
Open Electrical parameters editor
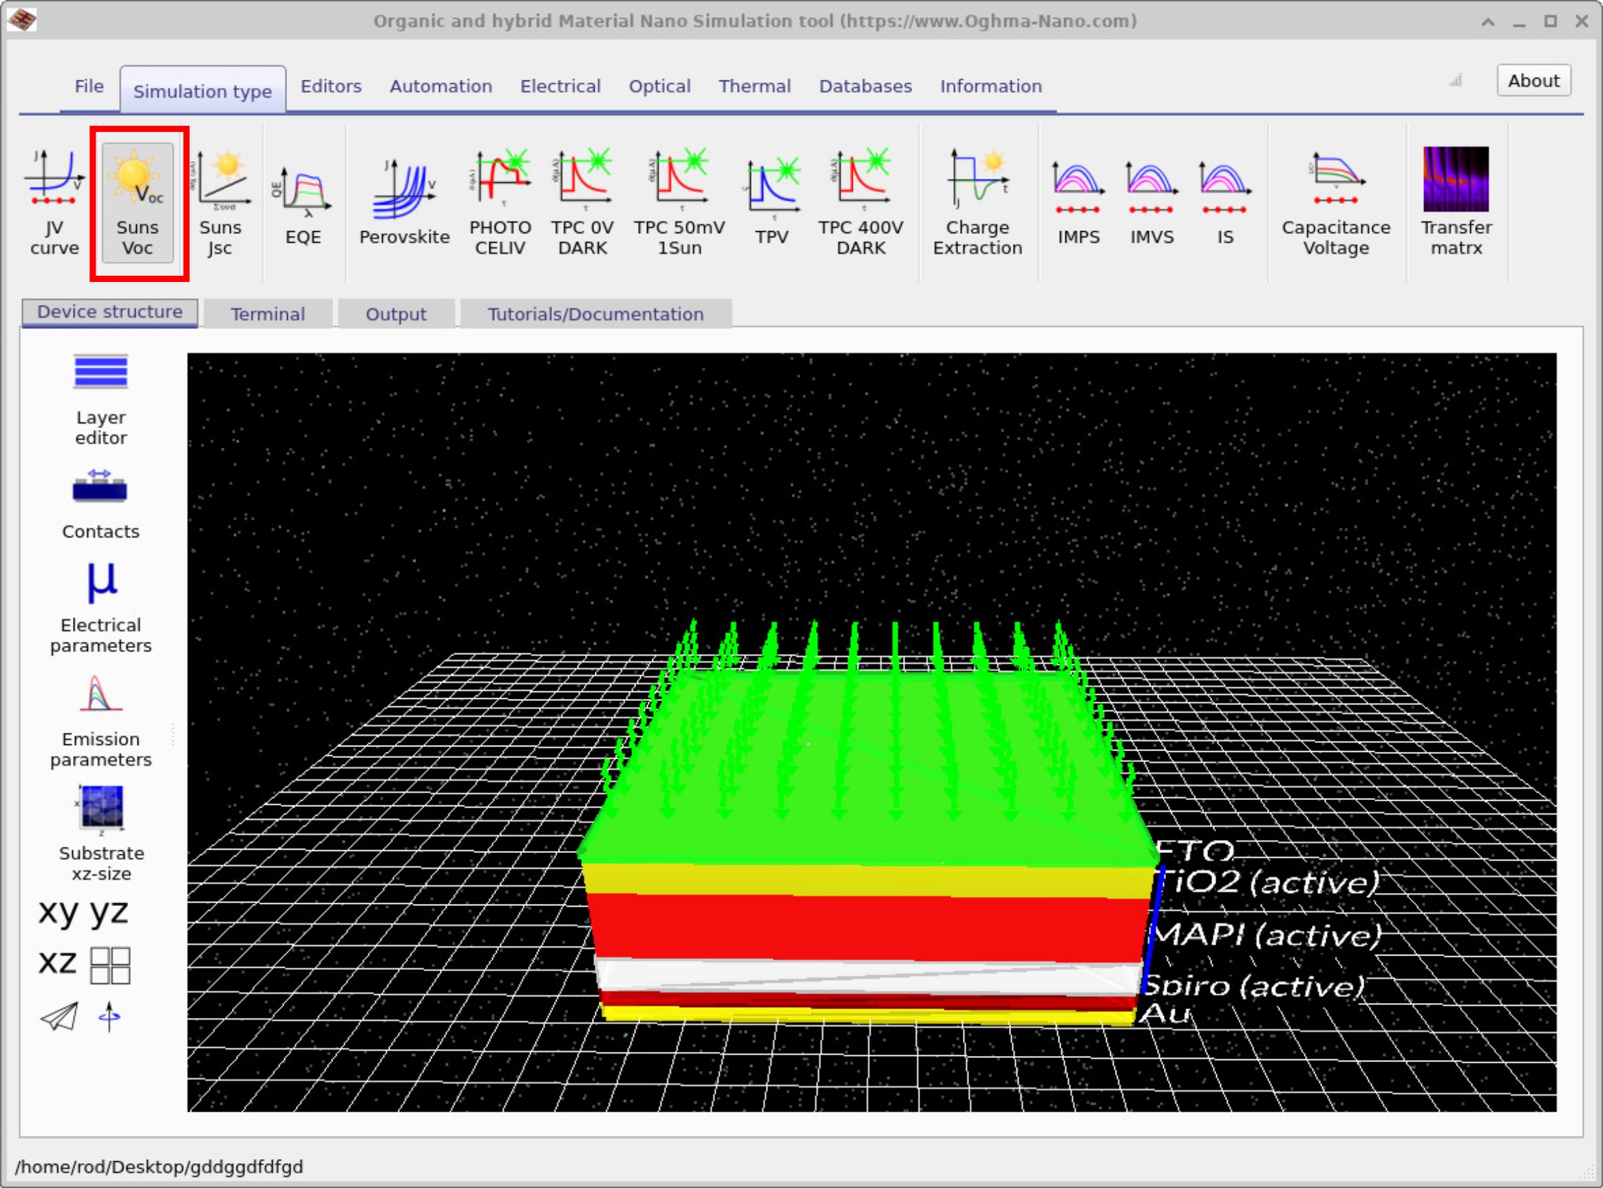click(100, 606)
